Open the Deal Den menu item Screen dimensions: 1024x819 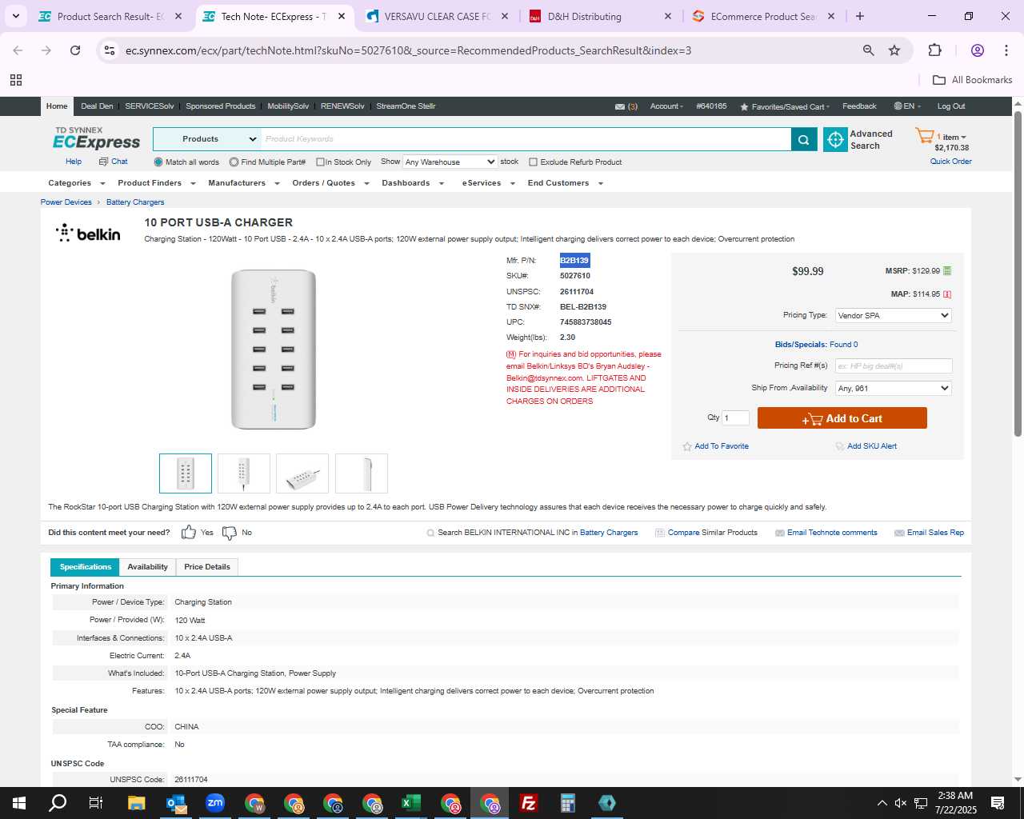pos(97,106)
